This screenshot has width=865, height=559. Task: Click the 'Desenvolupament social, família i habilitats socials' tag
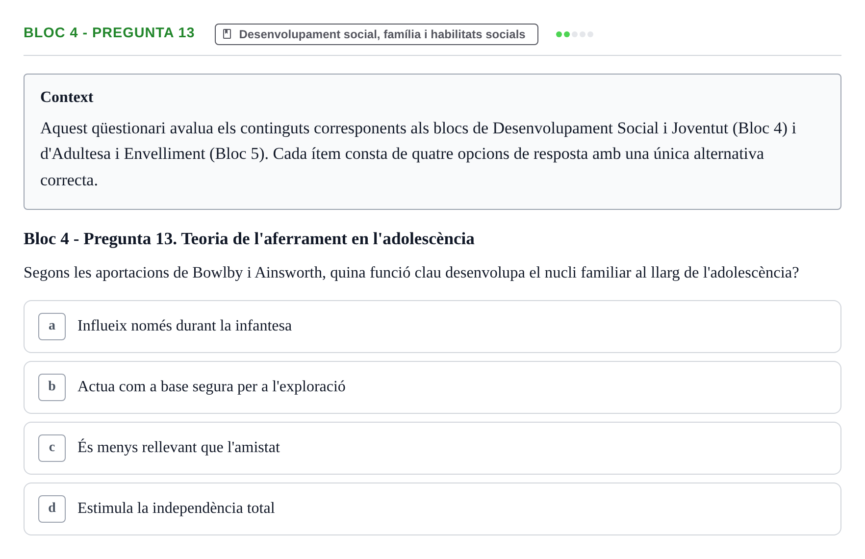[377, 34]
